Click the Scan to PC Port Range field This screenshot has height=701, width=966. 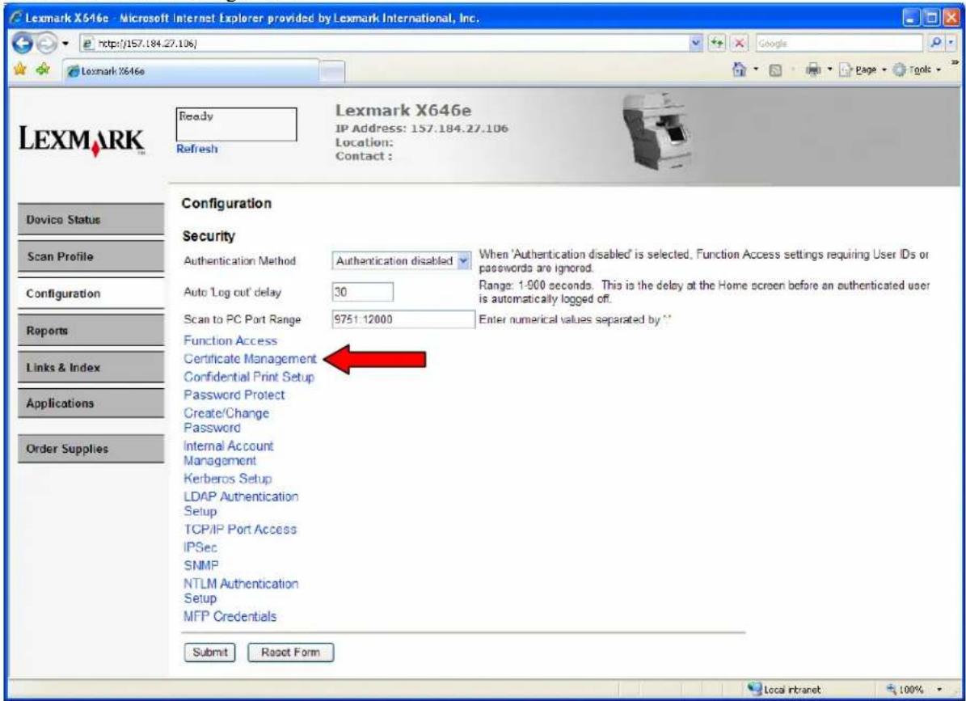coord(403,319)
